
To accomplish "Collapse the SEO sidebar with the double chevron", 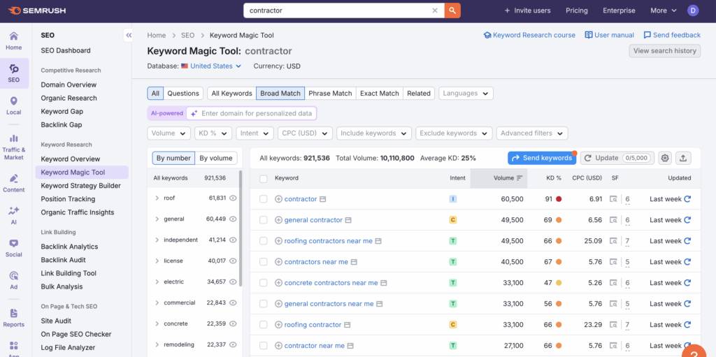I will click(x=129, y=35).
